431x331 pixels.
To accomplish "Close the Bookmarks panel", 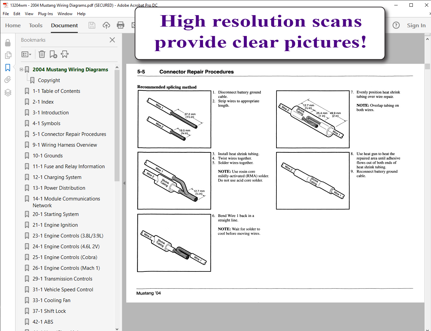I will point(112,40).
